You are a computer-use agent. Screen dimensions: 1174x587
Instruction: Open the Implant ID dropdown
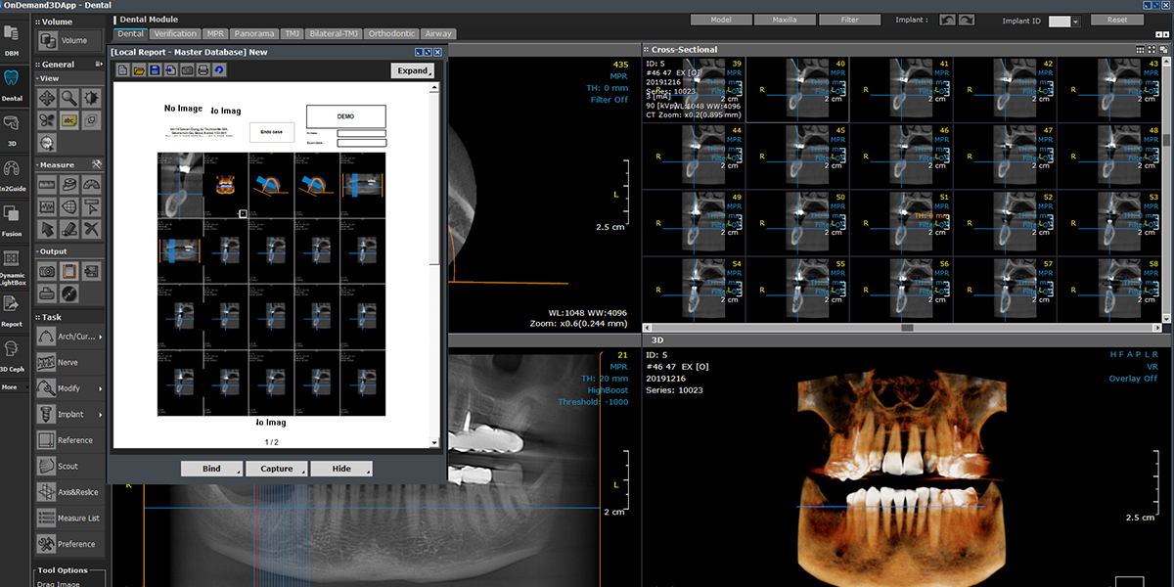click(x=1074, y=22)
